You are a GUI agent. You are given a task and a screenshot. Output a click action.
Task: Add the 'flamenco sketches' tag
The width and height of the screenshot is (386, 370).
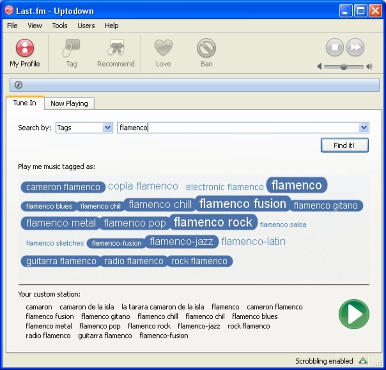click(x=55, y=243)
